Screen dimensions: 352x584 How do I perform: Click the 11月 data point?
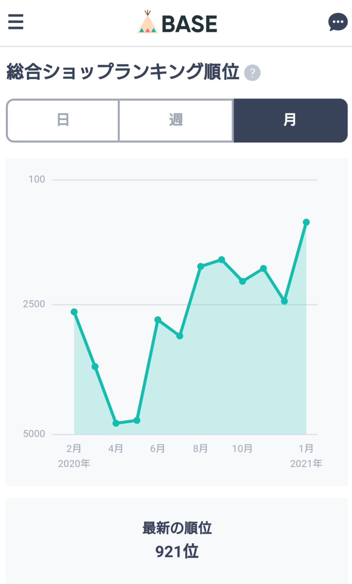click(263, 268)
